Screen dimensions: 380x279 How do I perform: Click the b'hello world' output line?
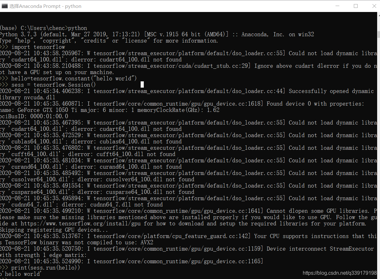(x=20, y=274)
